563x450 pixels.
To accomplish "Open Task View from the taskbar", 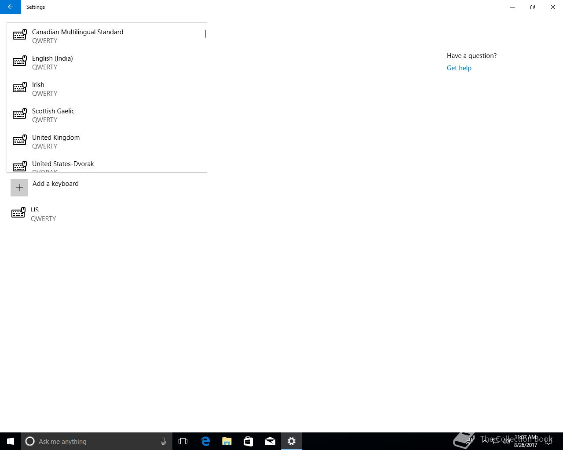I will [183, 441].
